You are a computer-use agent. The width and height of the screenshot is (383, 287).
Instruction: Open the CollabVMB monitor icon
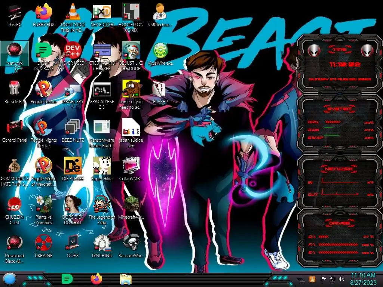[131, 169]
